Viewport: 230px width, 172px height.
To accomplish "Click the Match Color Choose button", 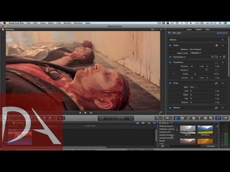I will (196, 53).
